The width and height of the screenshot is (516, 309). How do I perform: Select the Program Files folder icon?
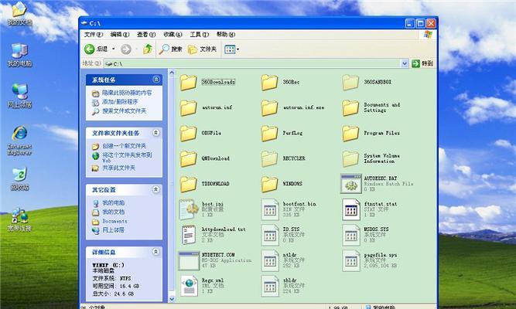point(350,133)
